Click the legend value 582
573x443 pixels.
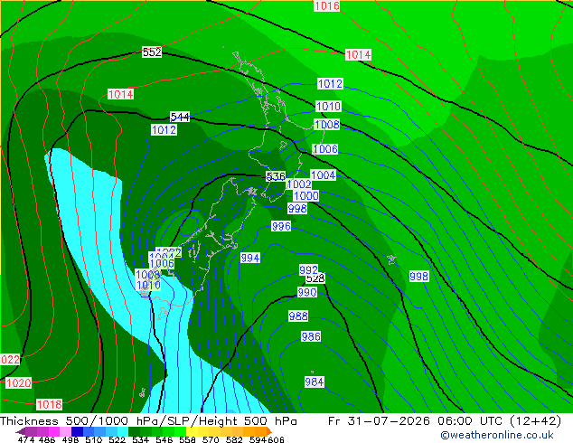[x=234, y=439]
